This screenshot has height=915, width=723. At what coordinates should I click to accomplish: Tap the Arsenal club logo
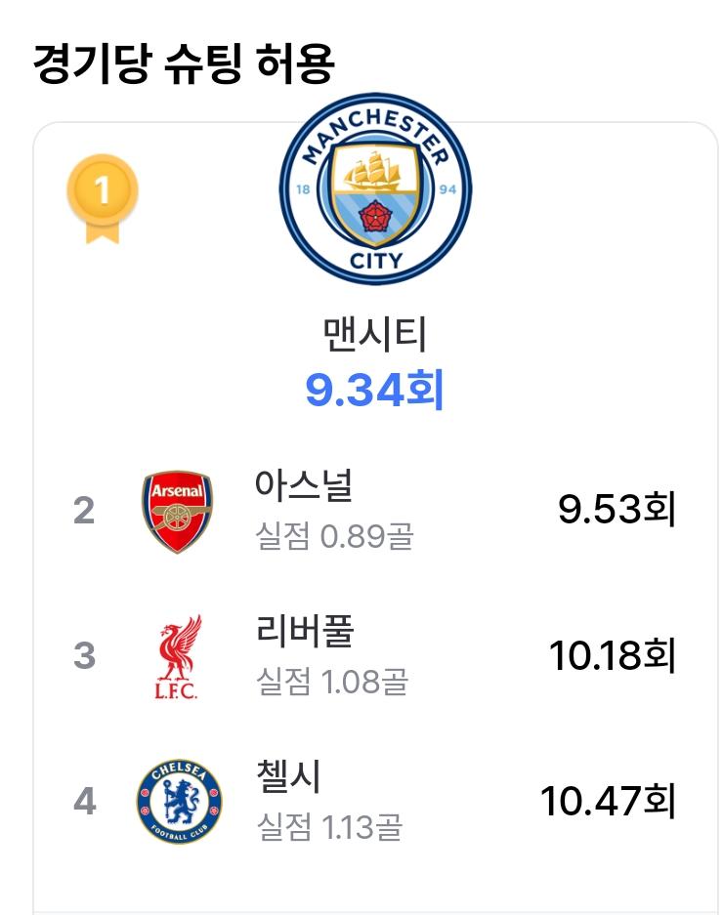(x=178, y=512)
